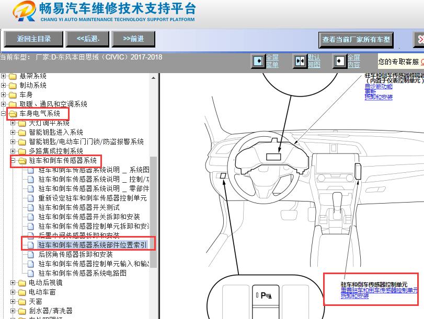Click 您的专职客服 text
This screenshot has height=319, width=424.
click(x=398, y=62)
